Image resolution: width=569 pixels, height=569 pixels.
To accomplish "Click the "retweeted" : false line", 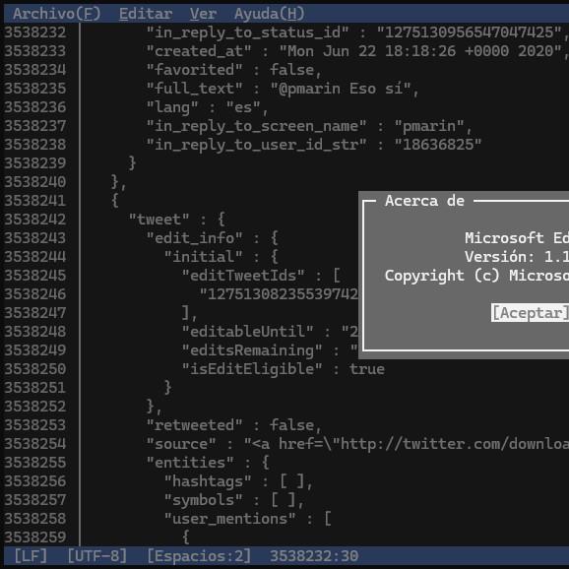I will point(234,425).
